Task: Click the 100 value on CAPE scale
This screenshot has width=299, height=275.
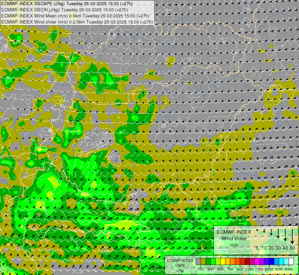Action: [201, 269]
